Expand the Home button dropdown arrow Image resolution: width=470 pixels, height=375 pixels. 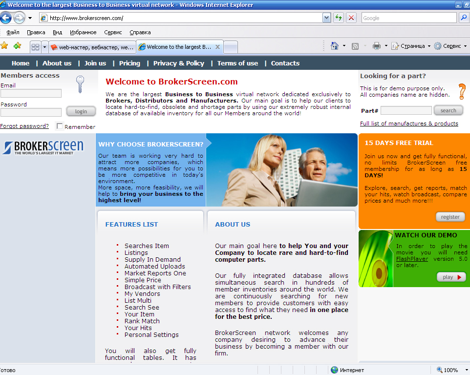pyautogui.click(x=344, y=46)
